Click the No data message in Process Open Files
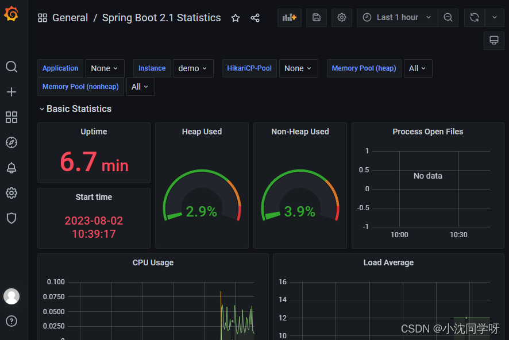The width and height of the screenshot is (509, 340). (428, 176)
